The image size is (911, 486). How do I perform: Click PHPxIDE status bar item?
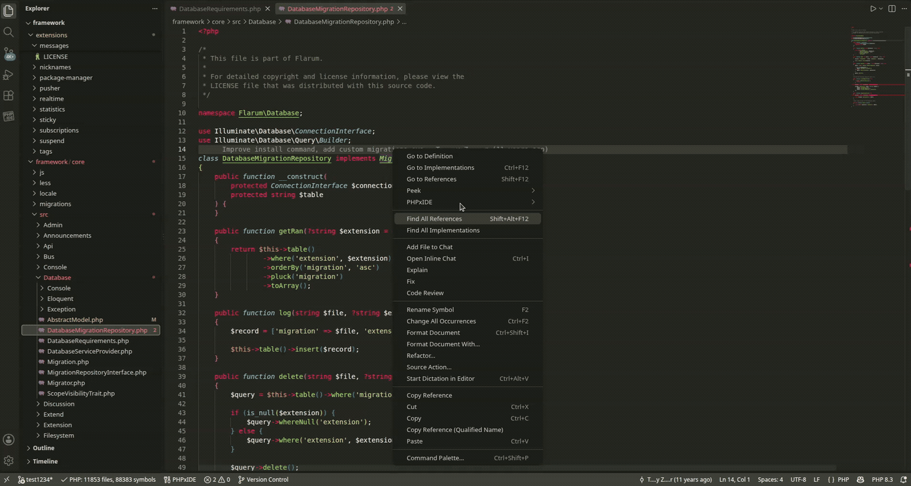click(x=180, y=480)
